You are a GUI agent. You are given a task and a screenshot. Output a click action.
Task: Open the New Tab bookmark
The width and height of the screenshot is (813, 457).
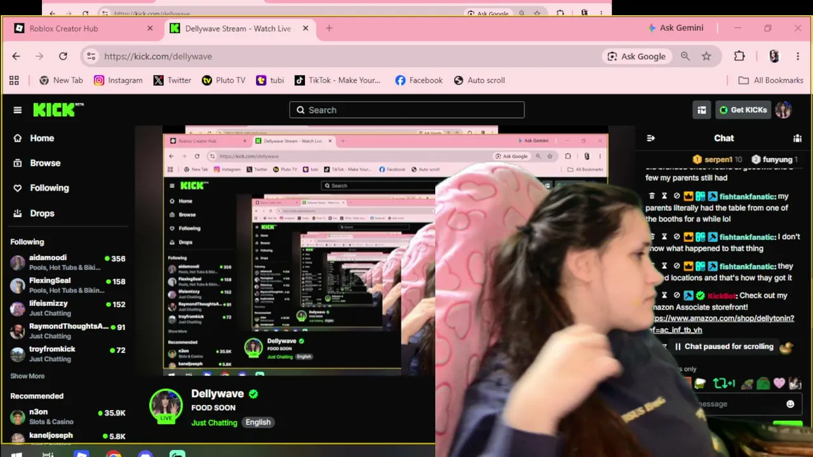61,80
